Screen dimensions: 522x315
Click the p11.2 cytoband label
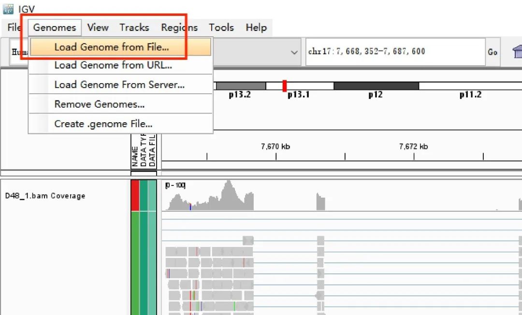[x=470, y=95]
